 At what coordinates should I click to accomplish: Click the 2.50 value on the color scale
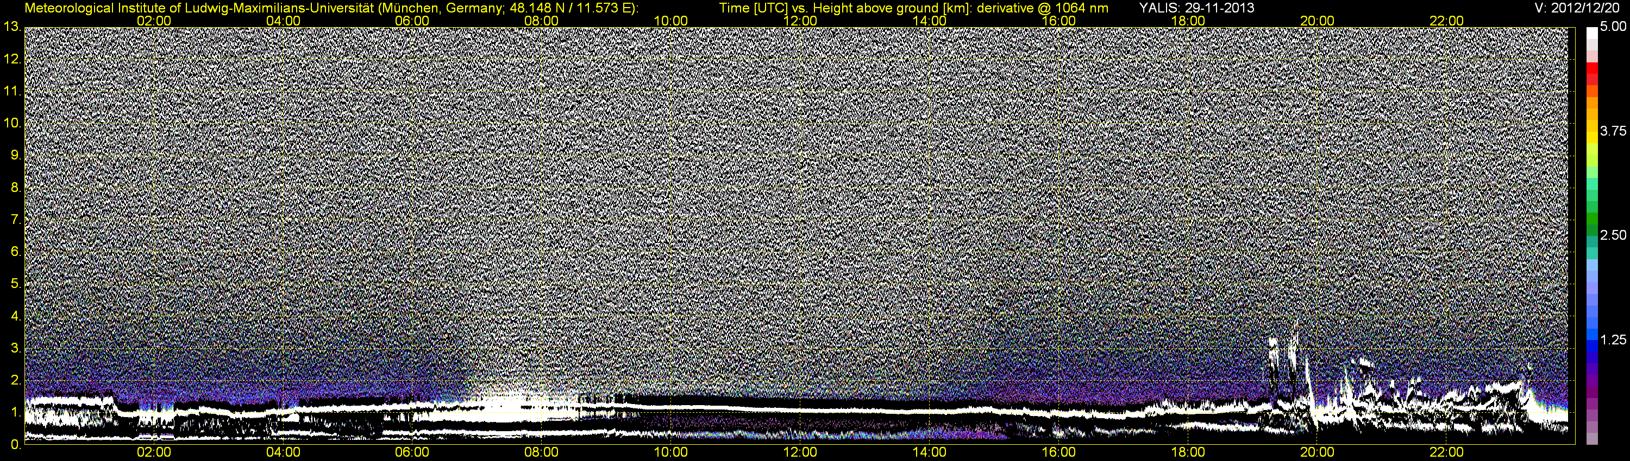coord(1612,235)
